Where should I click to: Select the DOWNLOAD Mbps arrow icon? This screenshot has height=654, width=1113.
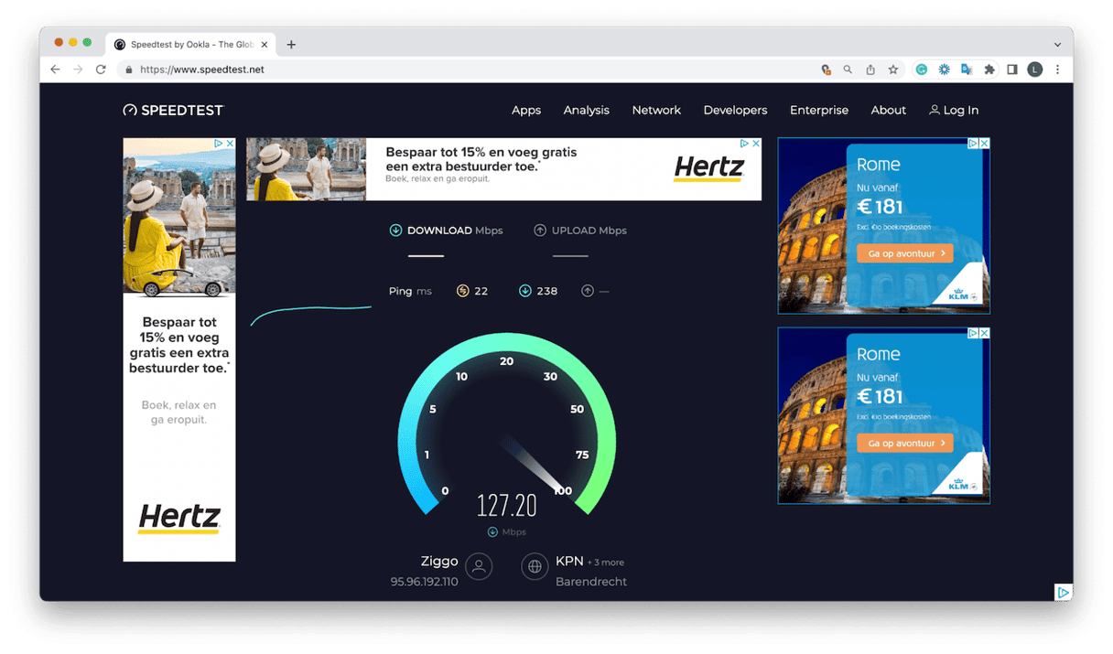[x=395, y=231]
